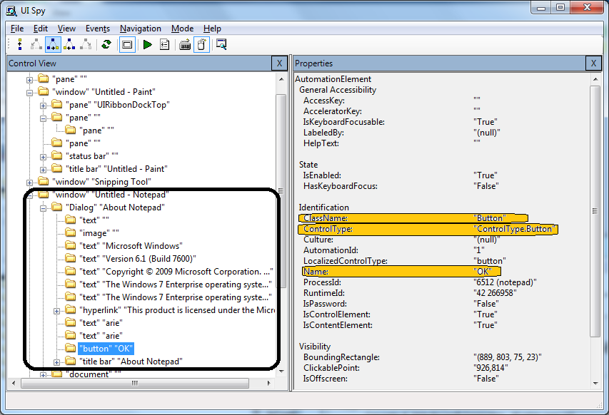Open the Help menu
The height and width of the screenshot is (415, 609).
point(212,29)
